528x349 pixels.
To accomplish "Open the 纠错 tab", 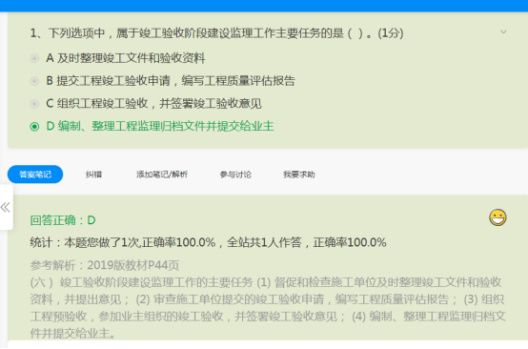I will click(x=93, y=174).
